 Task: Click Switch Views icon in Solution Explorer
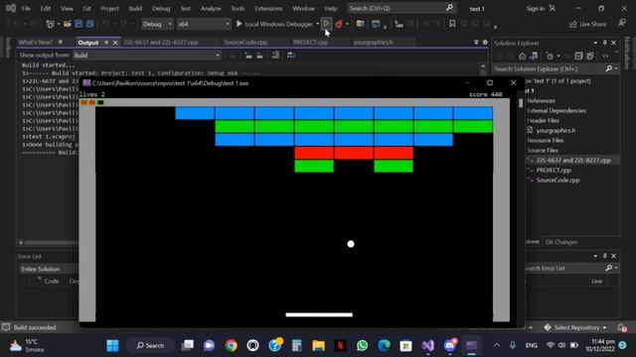click(534, 56)
